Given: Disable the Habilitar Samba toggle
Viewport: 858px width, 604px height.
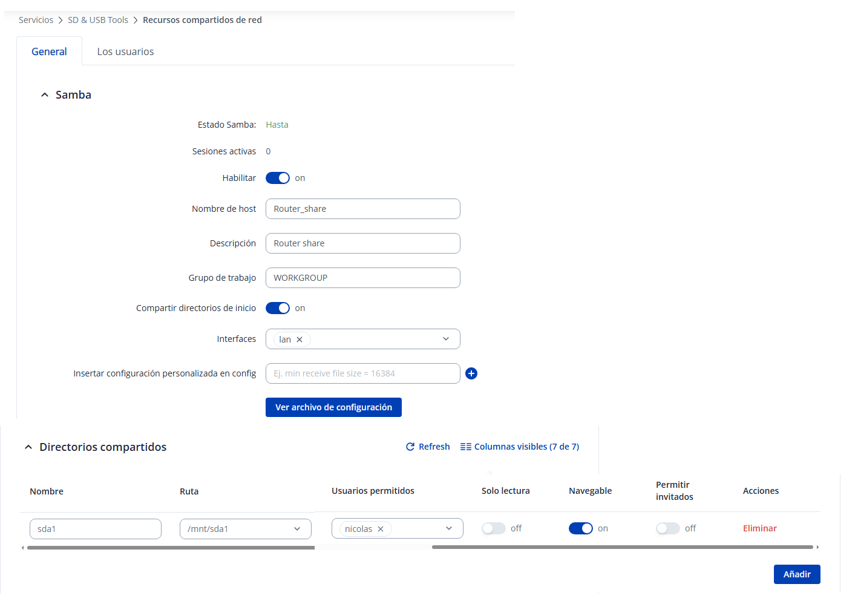Looking at the screenshot, I should click(278, 178).
